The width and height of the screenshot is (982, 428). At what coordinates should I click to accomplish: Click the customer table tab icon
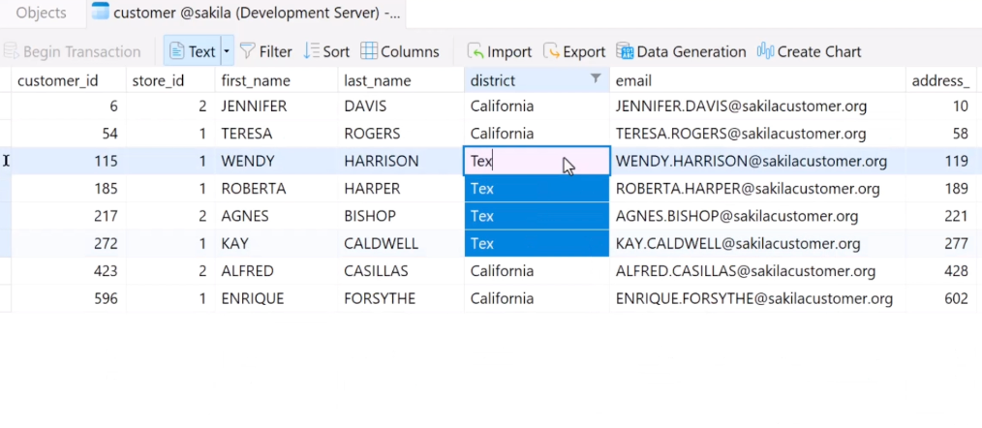coord(100,13)
